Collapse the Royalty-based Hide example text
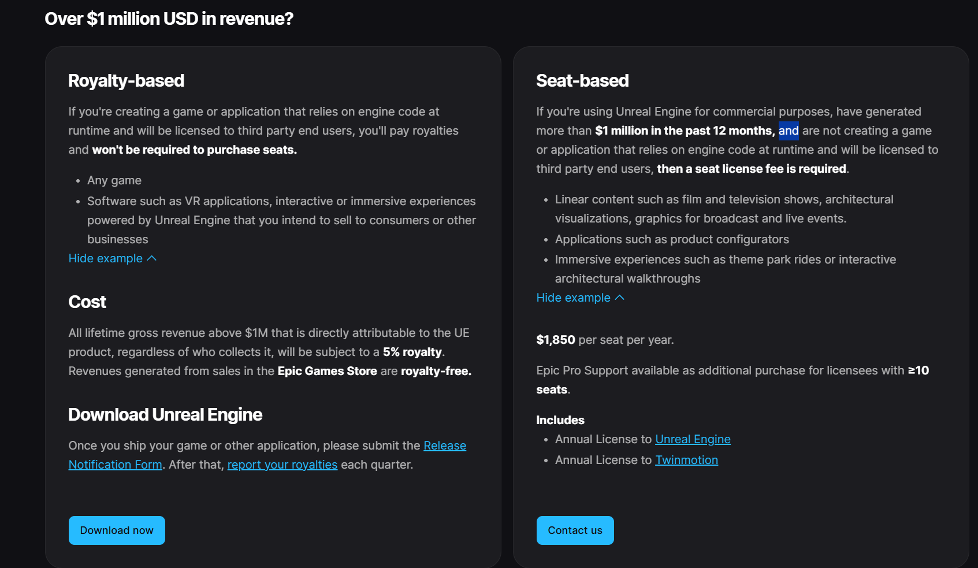 (105, 258)
